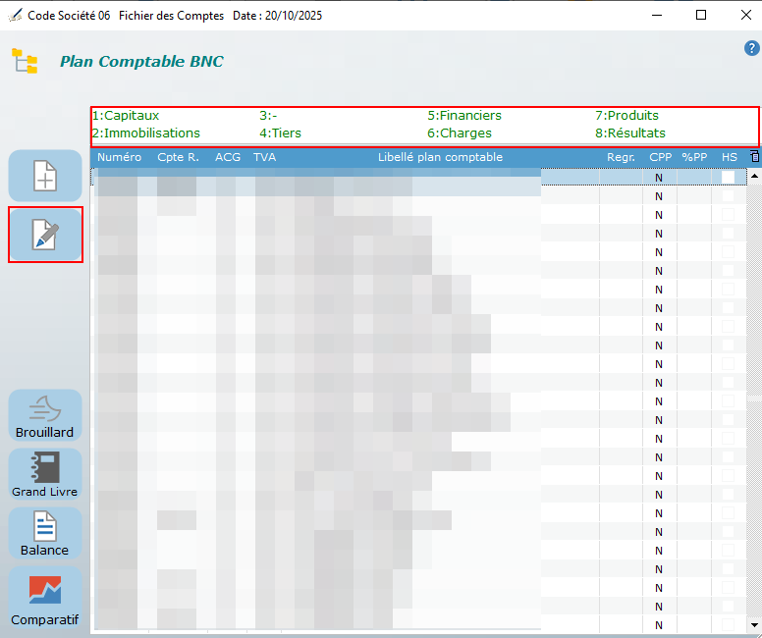Click the Cpte R. column header
This screenshot has width=762, height=638.
click(178, 157)
